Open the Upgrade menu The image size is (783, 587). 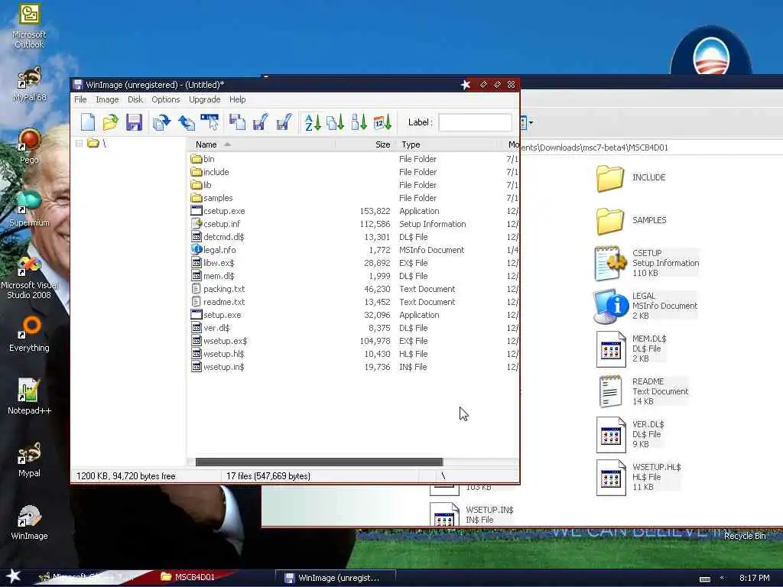coord(204,99)
